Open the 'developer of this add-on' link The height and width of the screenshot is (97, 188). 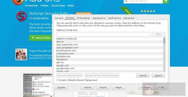43,55
